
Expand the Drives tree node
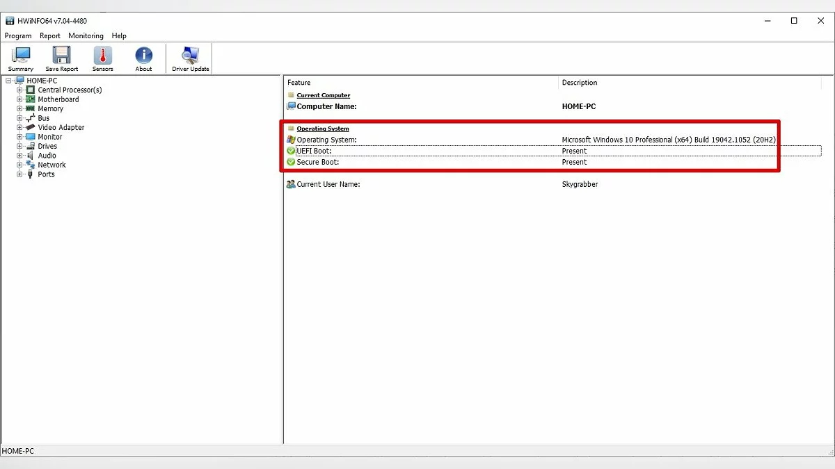click(20, 147)
